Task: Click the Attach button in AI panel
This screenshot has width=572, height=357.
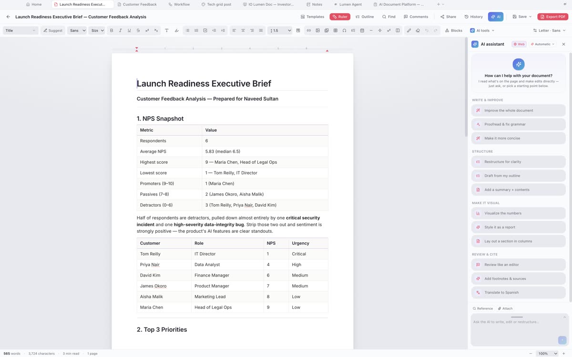Action: tap(505, 308)
